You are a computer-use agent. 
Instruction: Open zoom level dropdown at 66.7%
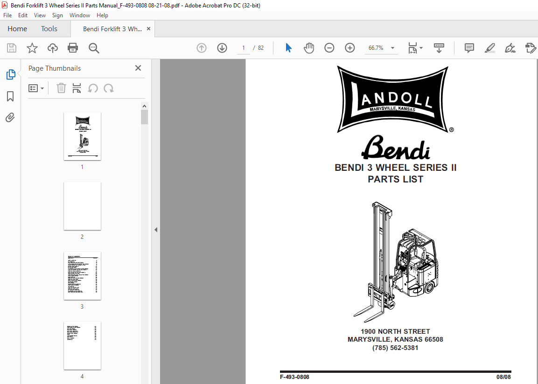[x=392, y=48]
